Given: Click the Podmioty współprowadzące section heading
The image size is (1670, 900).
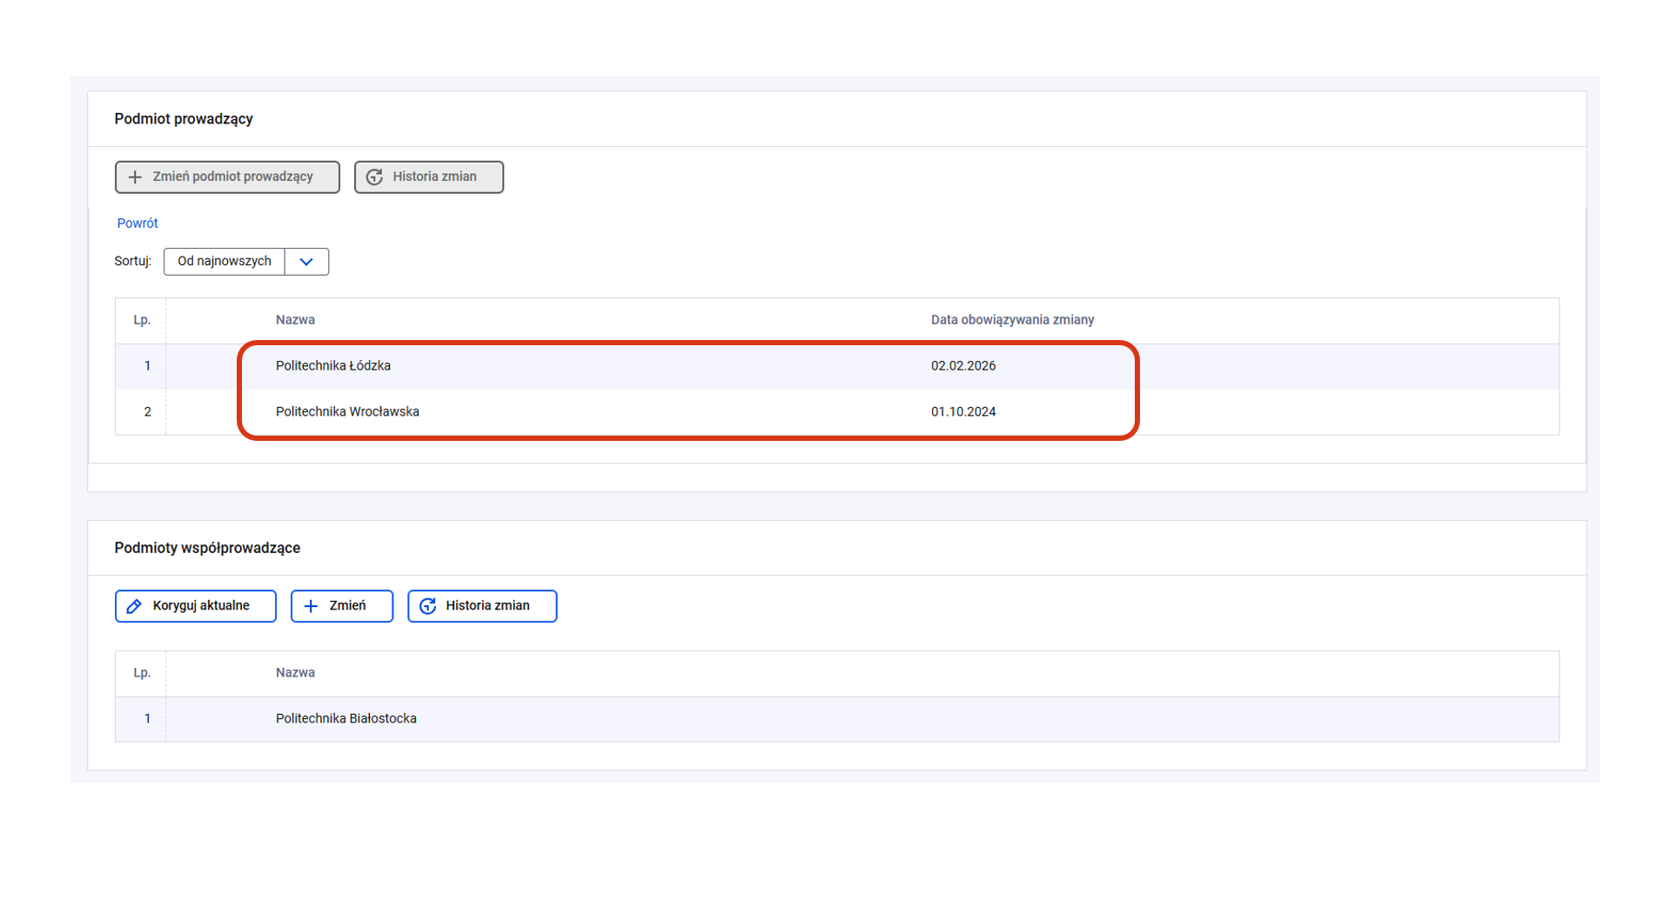Looking at the screenshot, I should (207, 548).
